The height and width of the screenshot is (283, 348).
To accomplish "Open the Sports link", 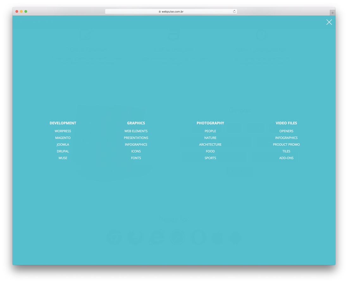I will pyautogui.click(x=210, y=158).
